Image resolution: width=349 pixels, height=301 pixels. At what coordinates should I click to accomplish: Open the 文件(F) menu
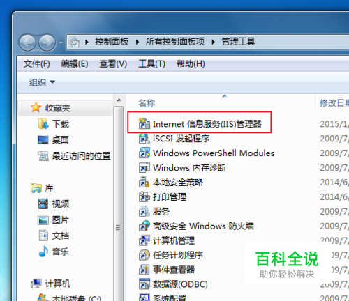click(x=37, y=63)
